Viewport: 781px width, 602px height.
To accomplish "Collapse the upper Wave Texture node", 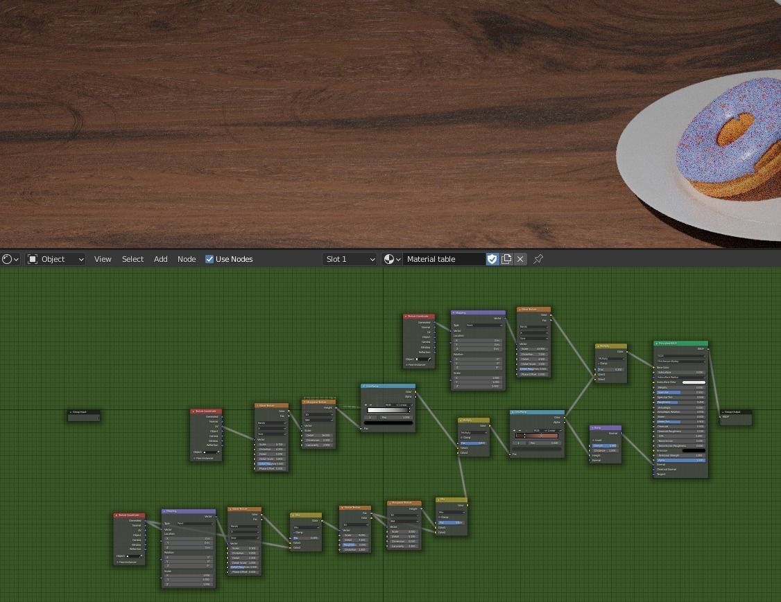I will (x=520, y=310).
